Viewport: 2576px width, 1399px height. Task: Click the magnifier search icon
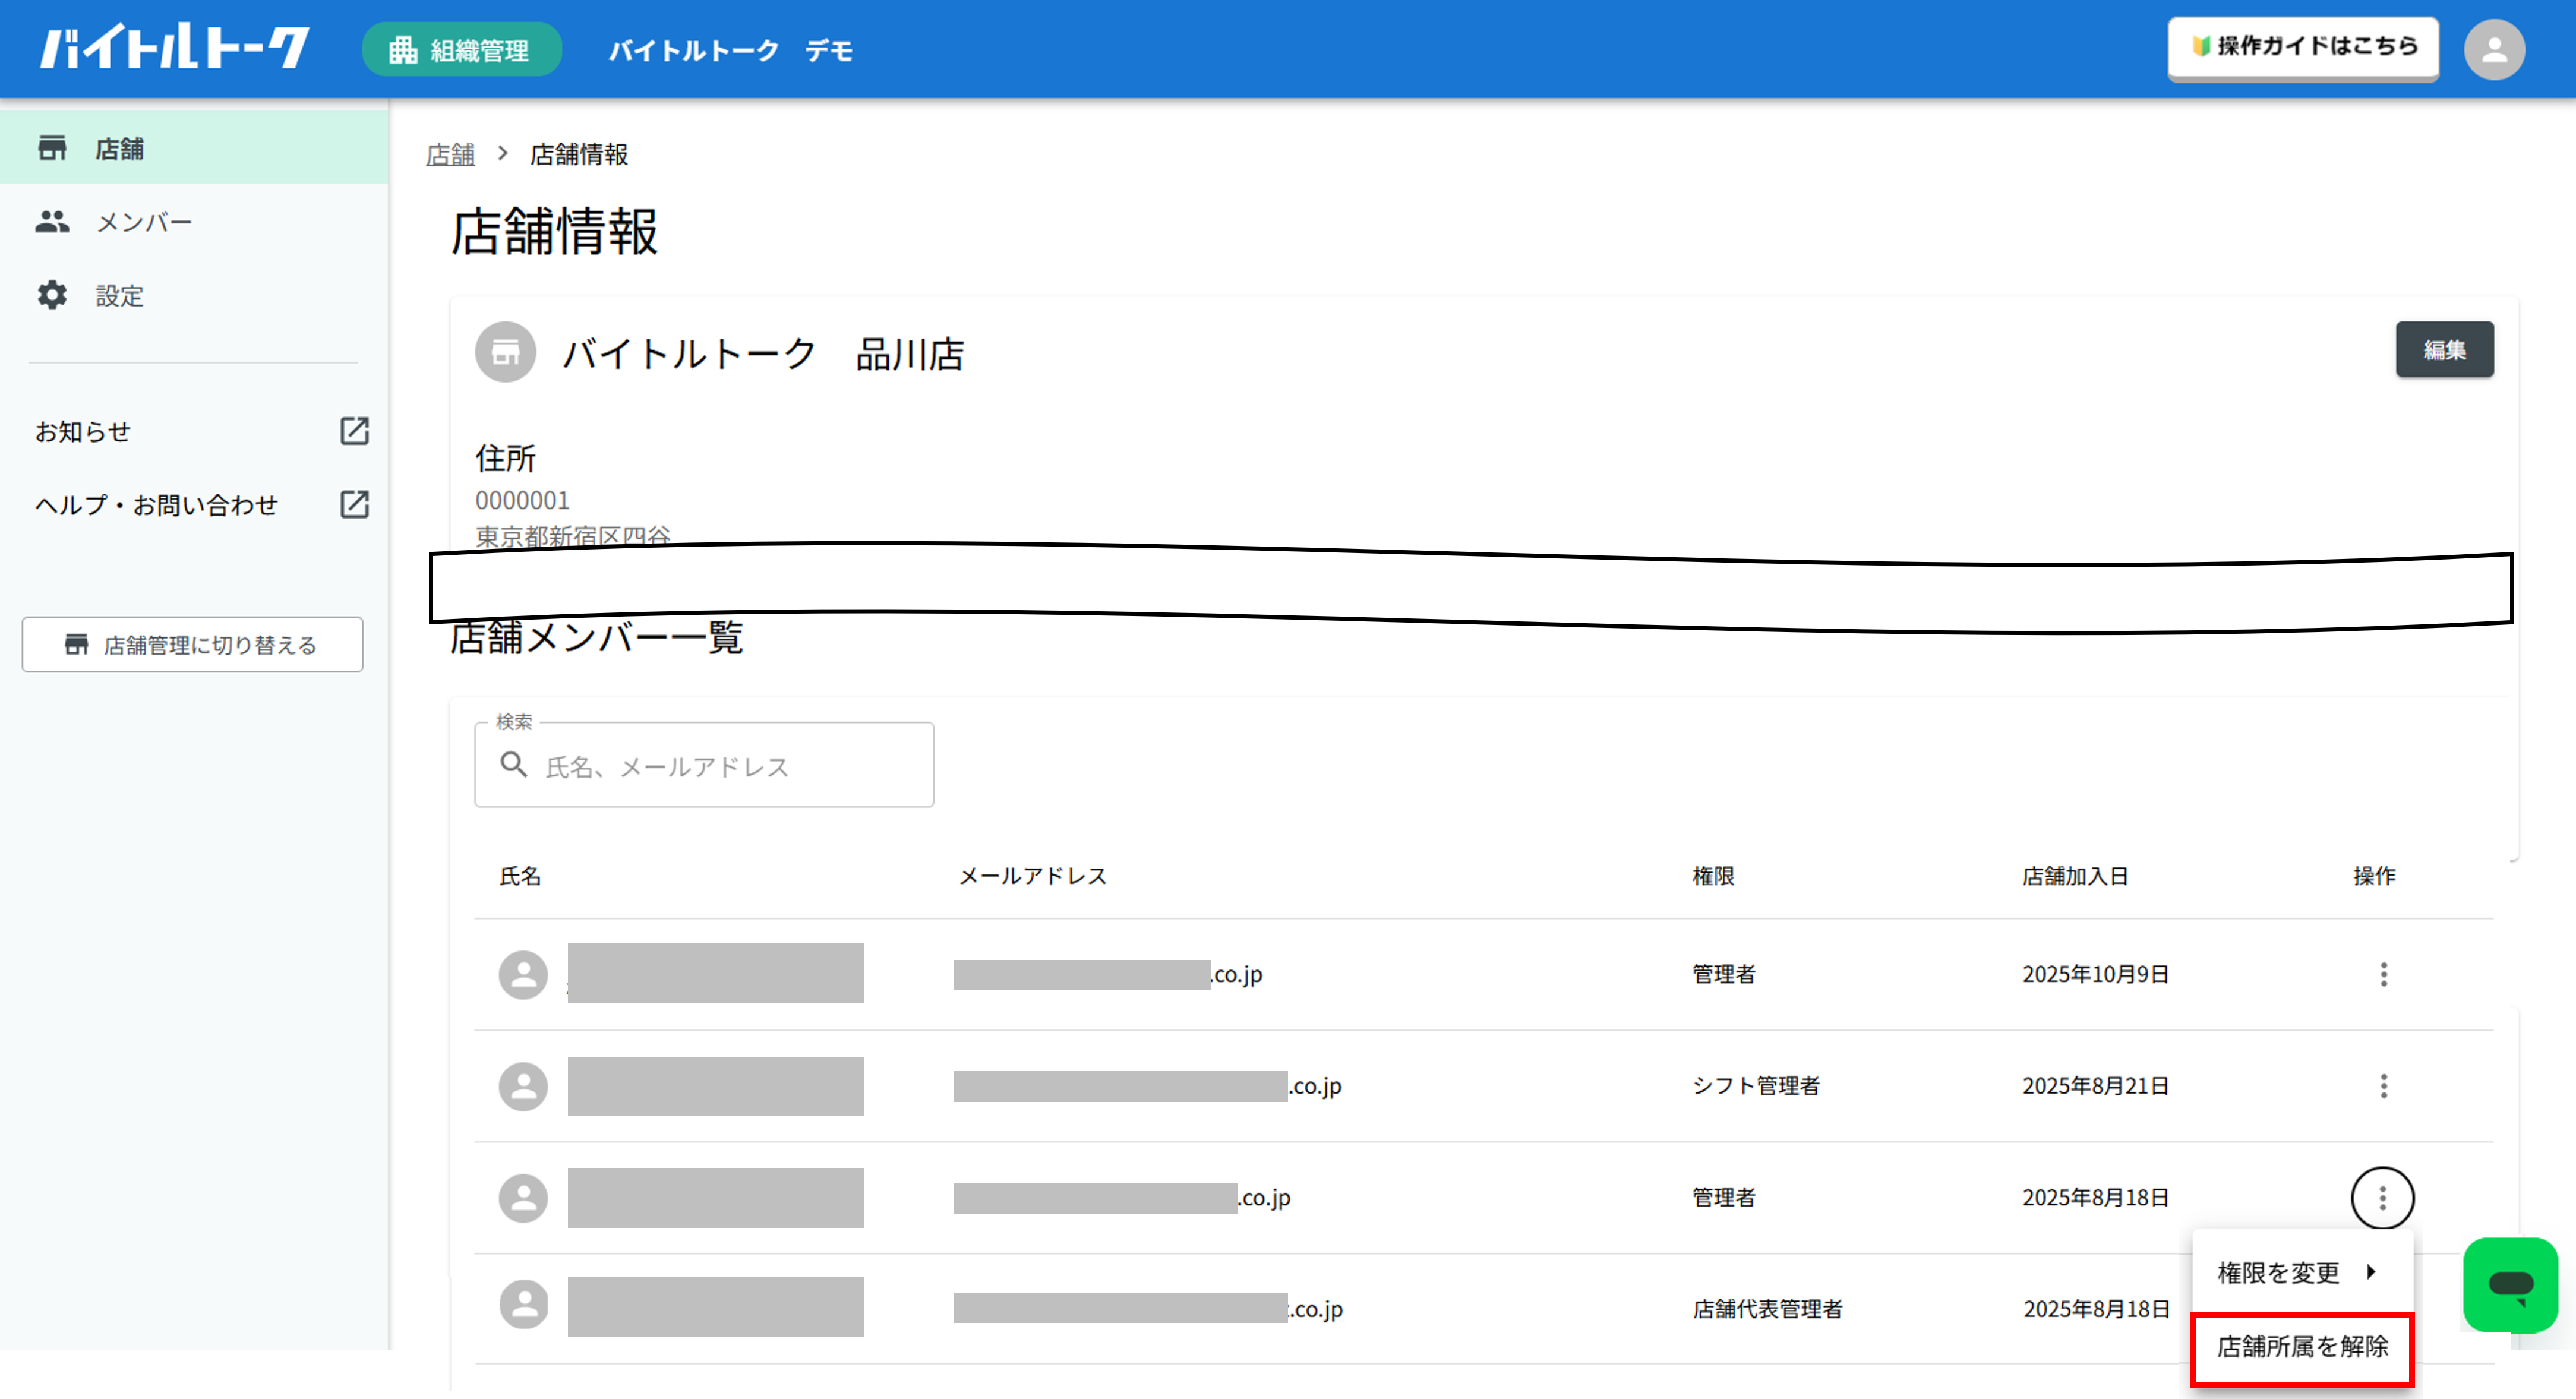pos(514,765)
